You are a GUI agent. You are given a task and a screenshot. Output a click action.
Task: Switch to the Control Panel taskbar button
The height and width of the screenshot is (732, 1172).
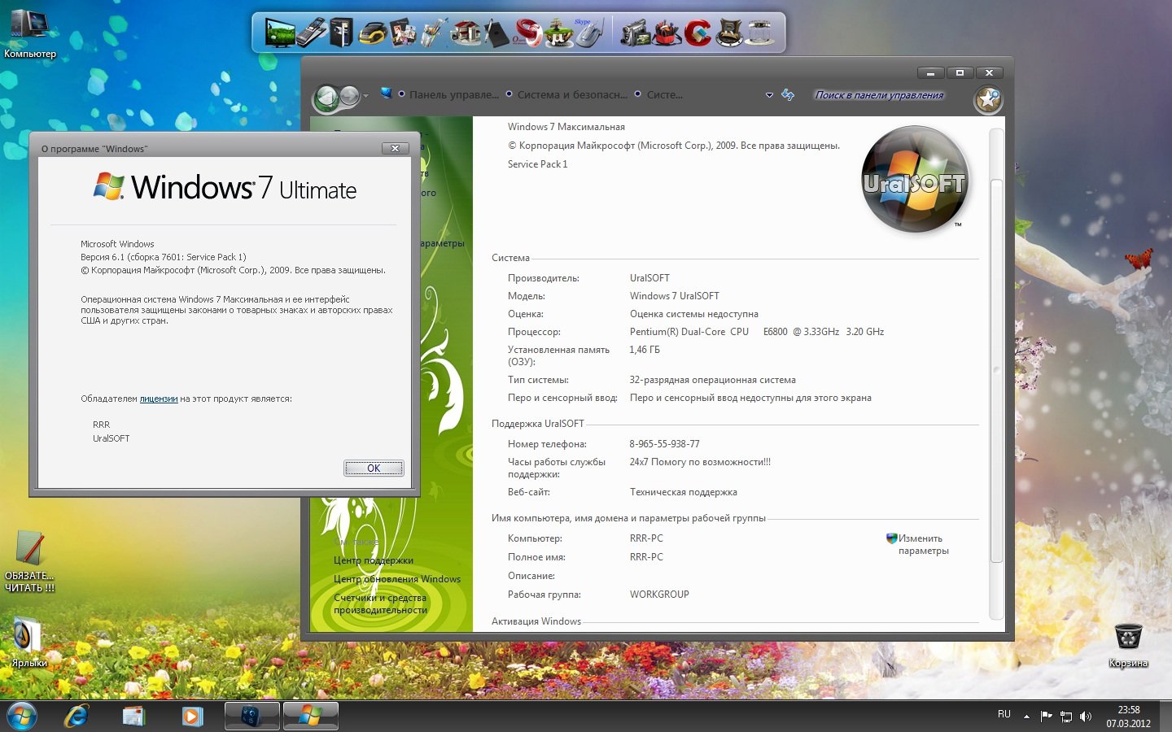pyautogui.click(x=252, y=717)
